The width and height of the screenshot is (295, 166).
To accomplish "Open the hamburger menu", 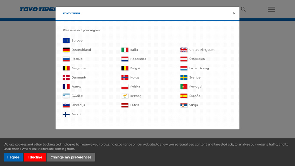I will coord(271,9).
